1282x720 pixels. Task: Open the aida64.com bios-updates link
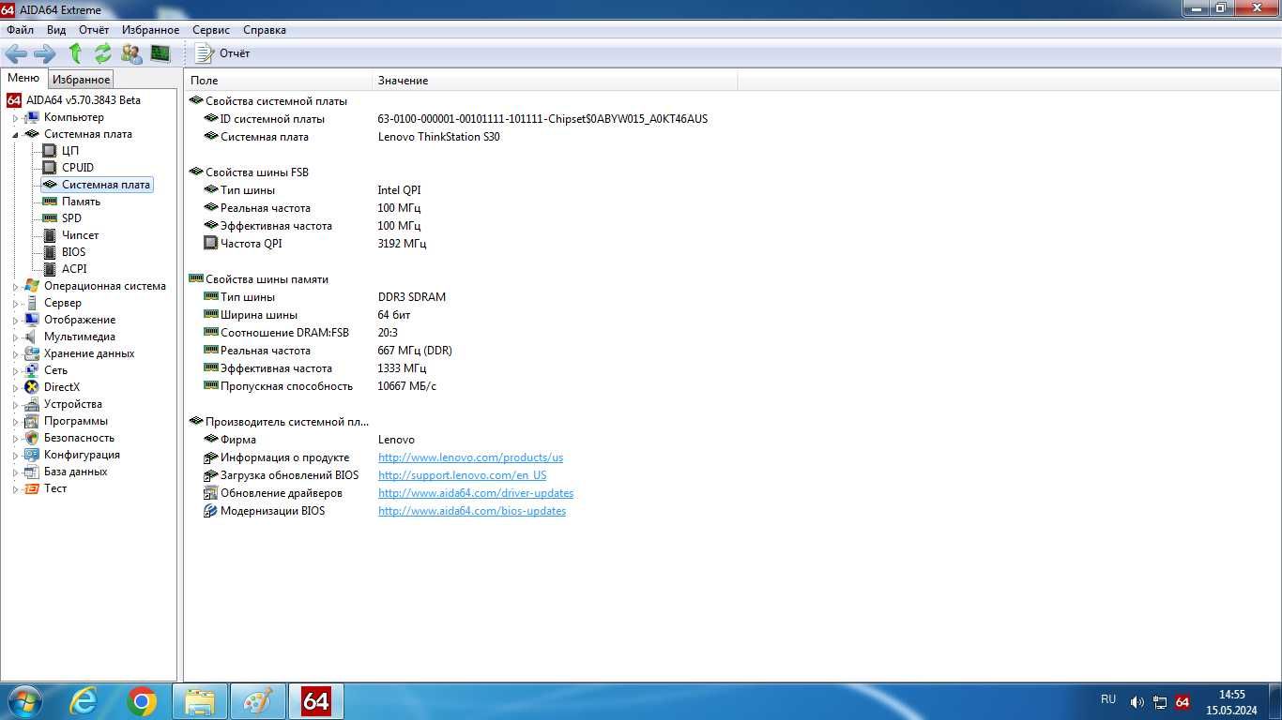pyautogui.click(x=472, y=511)
